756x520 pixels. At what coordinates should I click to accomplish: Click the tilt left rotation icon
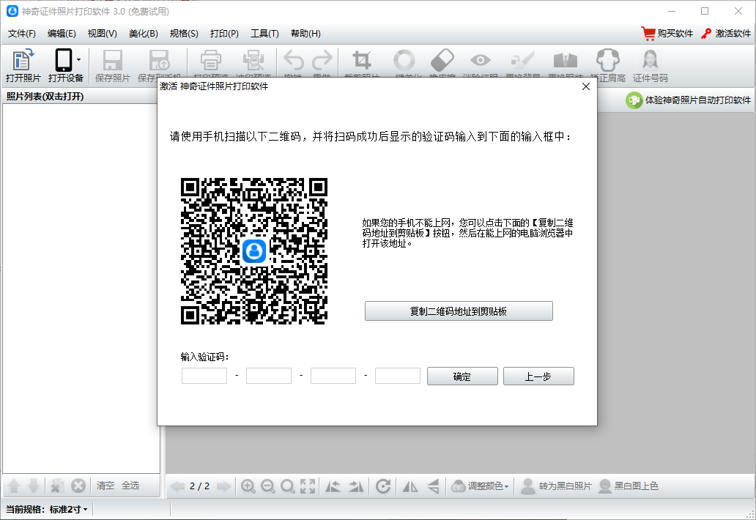(333, 486)
